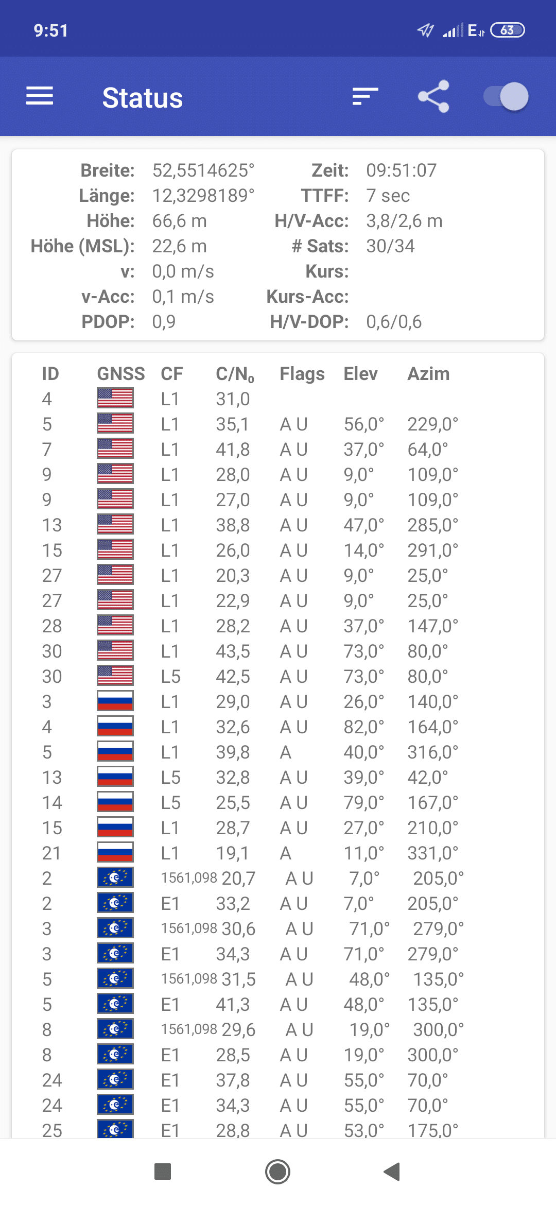
Task: Tap the Status title in app bar
Action: click(x=143, y=98)
